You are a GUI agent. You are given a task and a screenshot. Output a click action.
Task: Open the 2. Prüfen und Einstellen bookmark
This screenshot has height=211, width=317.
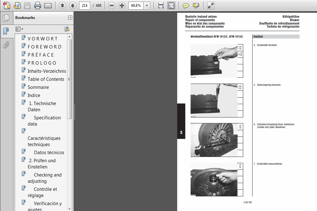42,163
